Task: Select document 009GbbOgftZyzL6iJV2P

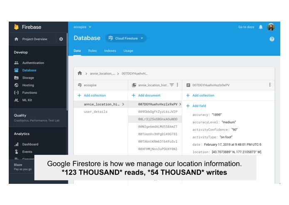Action: point(158,112)
